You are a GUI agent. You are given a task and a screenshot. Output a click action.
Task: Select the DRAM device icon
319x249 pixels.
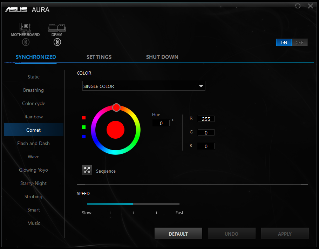[57, 28]
